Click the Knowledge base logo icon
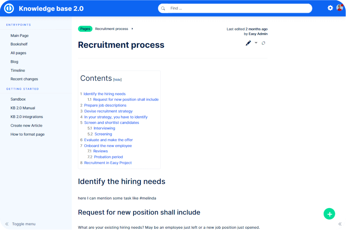The width and height of the screenshot is (346, 230). (x=9, y=9)
